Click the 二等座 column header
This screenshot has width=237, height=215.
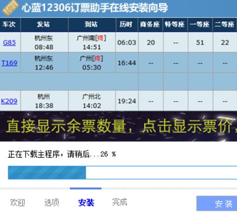[x=225, y=24]
